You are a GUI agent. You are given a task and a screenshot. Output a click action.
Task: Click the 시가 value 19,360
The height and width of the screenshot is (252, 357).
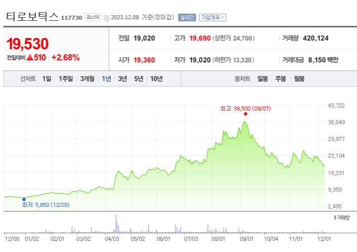pyautogui.click(x=144, y=60)
